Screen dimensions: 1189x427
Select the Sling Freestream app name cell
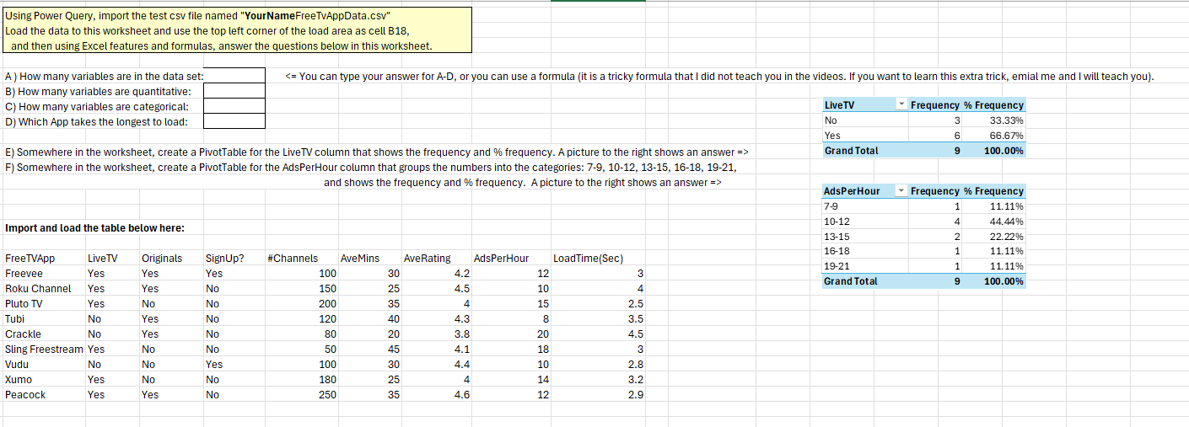pyautogui.click(x=42, y=350)
